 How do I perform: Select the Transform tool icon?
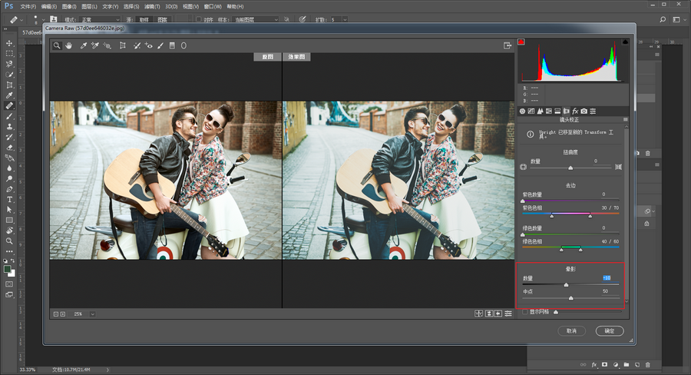point(123,46)
